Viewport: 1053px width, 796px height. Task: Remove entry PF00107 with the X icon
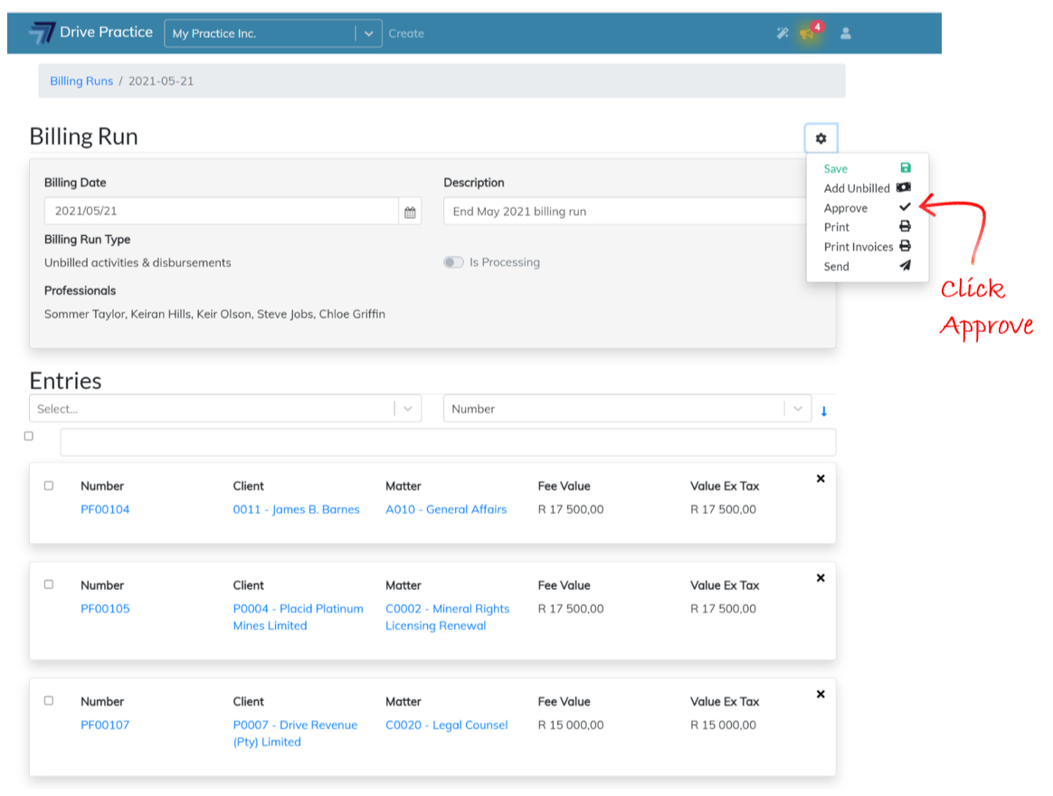coord(821,694)
